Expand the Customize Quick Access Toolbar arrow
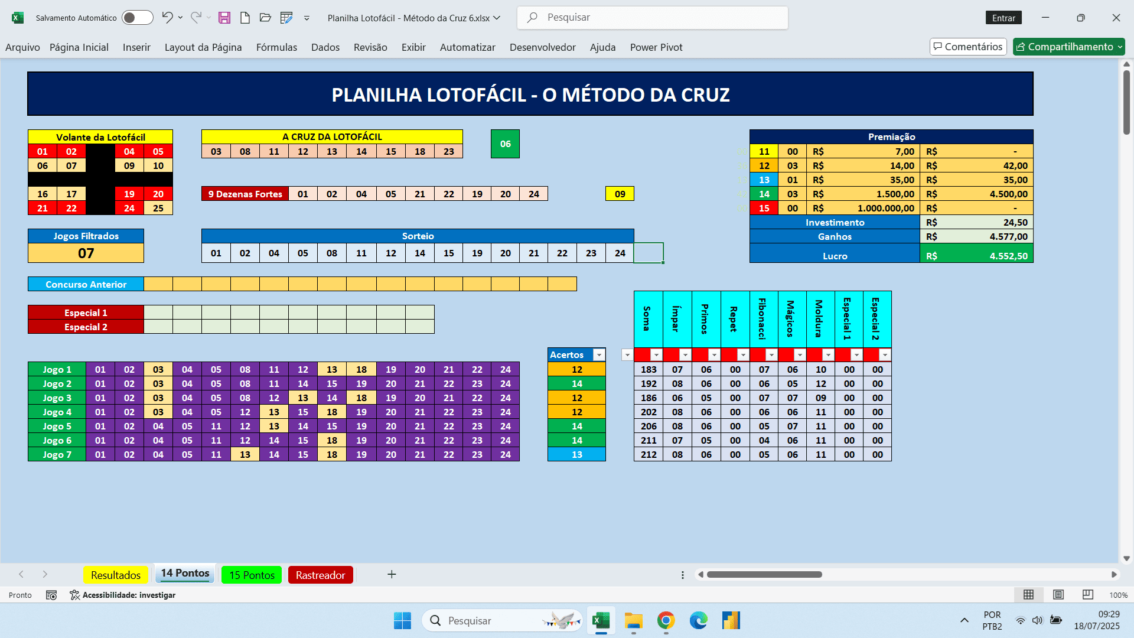Screen dimensions: 1134x638 (307, 18)
